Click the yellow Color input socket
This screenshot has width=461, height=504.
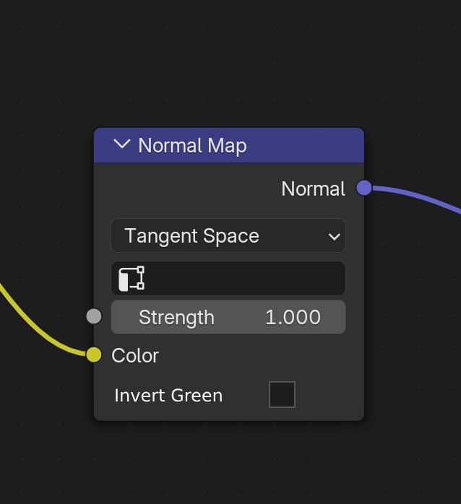(94, 355)
